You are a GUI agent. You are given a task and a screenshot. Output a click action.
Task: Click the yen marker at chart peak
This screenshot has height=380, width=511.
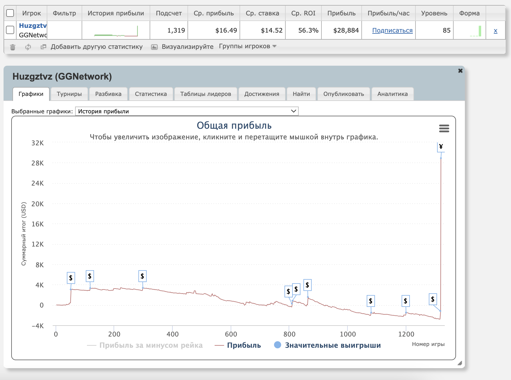pyautogui.click(x=441, y=147)
